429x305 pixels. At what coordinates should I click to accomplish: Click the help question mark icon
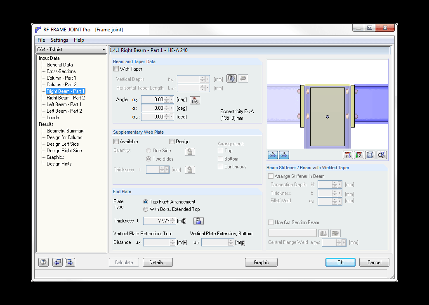click(43, 262)
